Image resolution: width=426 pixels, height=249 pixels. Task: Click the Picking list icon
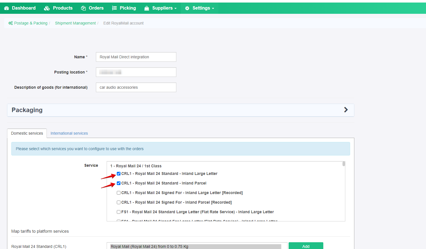(x=114, y=8)
